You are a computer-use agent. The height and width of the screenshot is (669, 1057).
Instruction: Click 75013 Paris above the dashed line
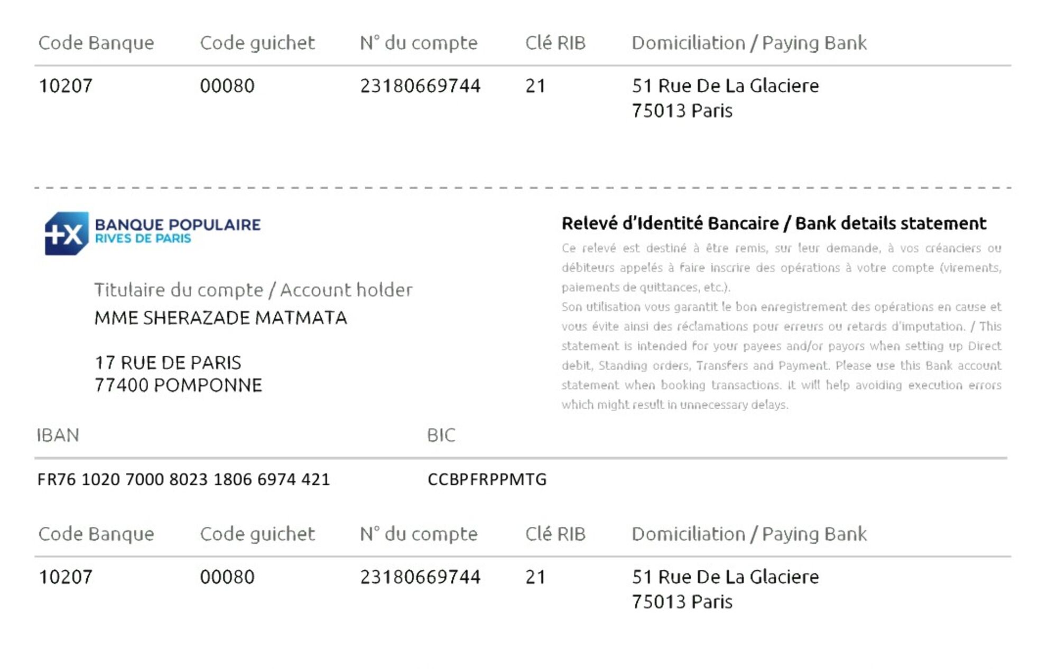coord(682,111)
